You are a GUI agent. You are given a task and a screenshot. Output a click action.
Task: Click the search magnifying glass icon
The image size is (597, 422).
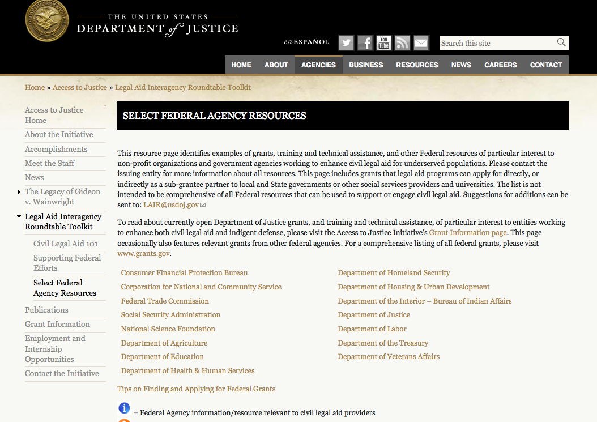561,42
